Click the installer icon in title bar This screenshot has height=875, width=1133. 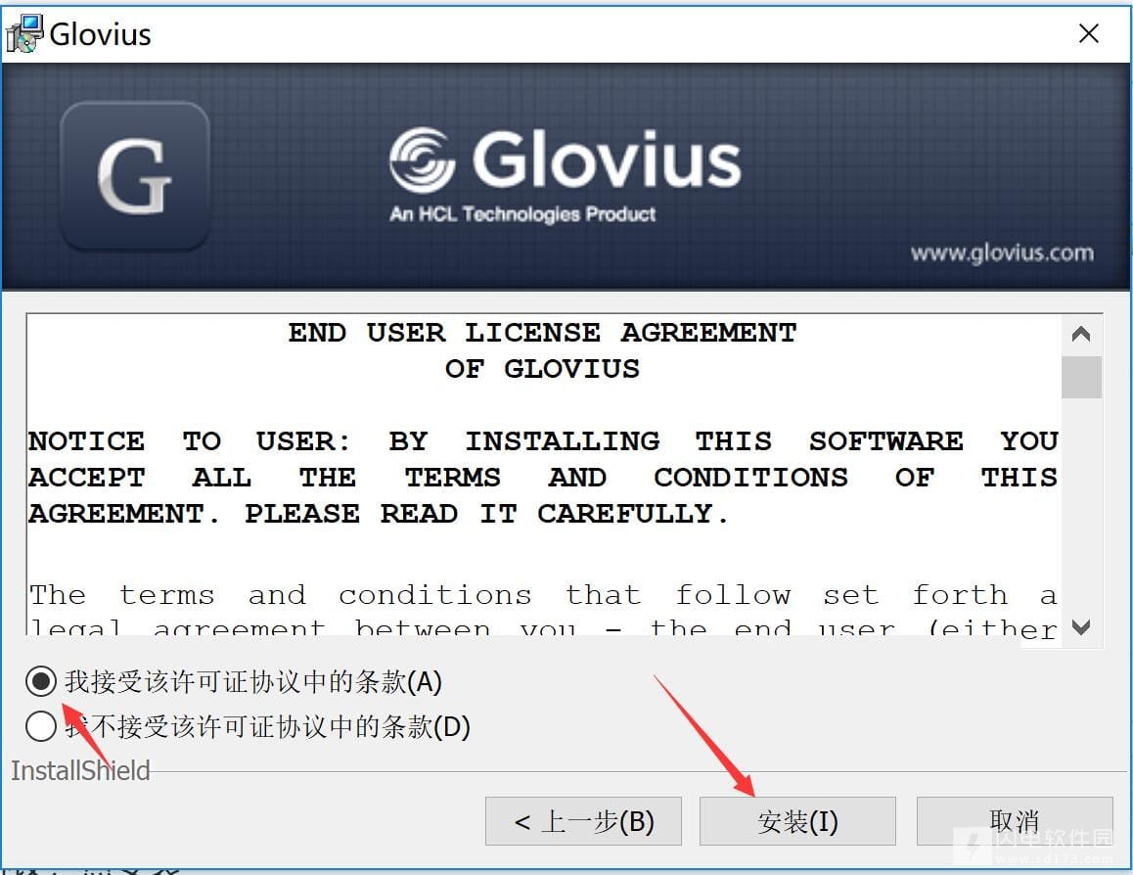23,33
